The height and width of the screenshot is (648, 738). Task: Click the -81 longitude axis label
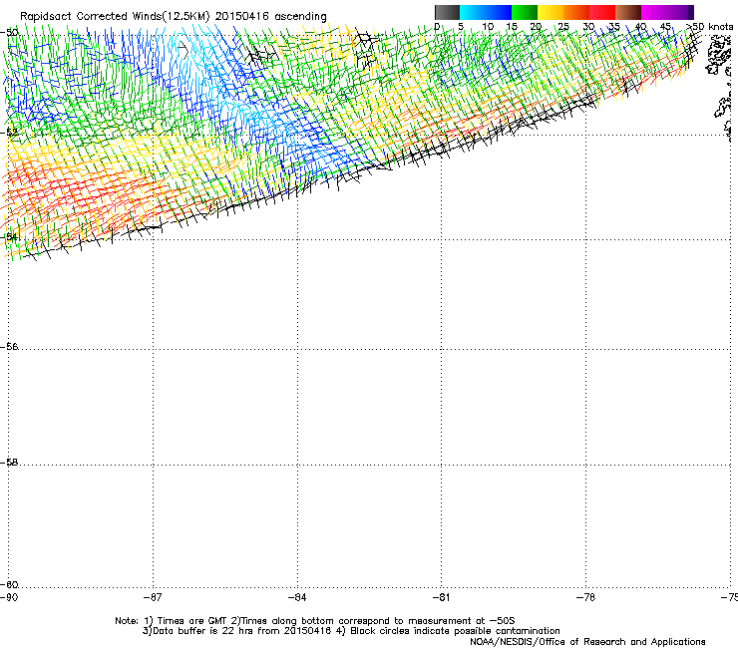tap(441, 597)
